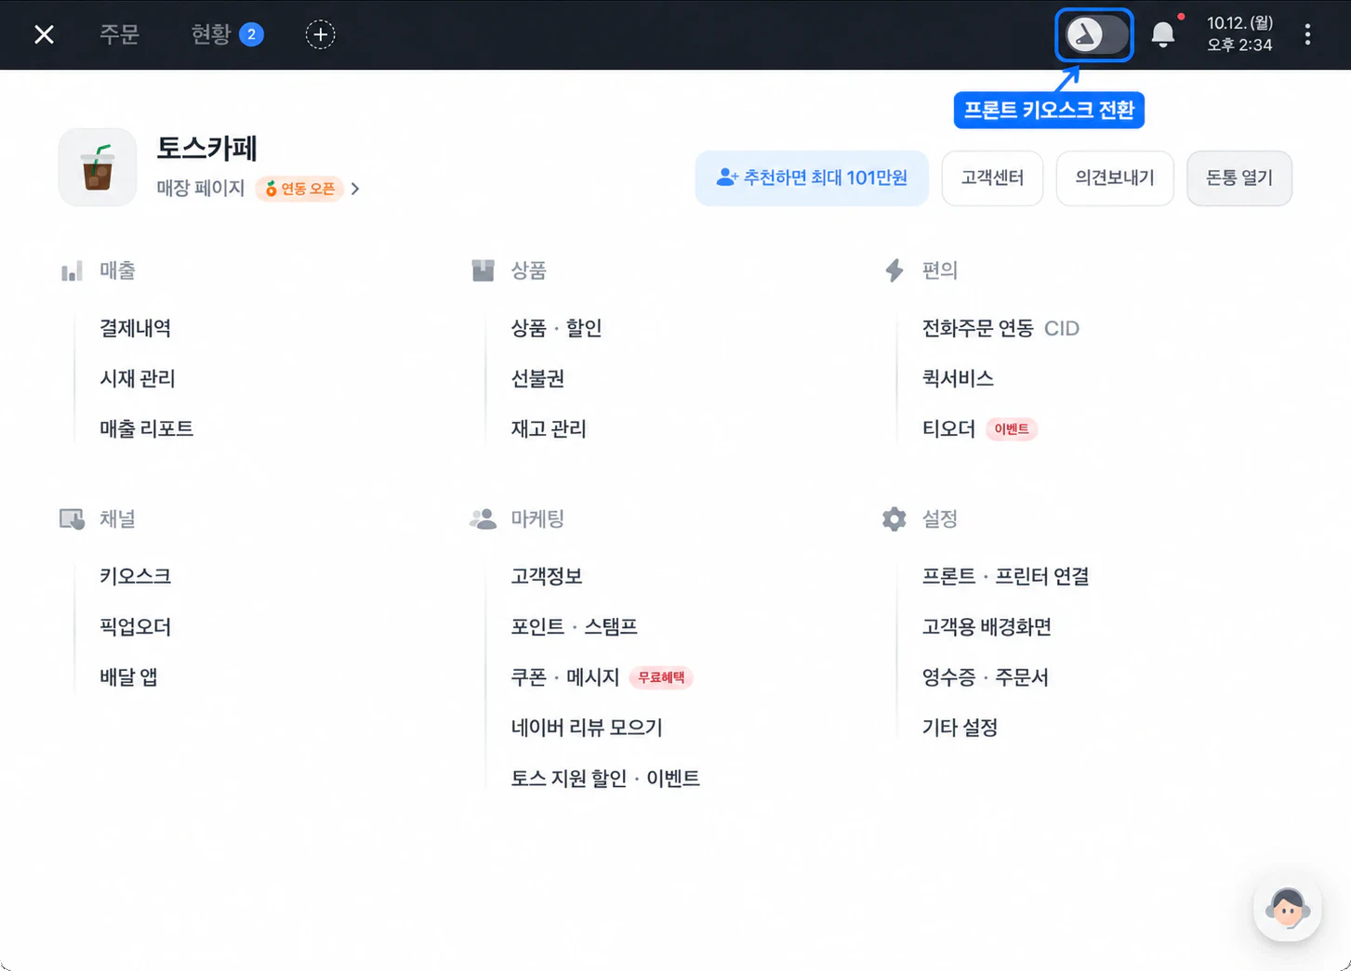The image size is (1351, 971).
Task: Open 선불권 menu item
Action: (x=537, y=378)
